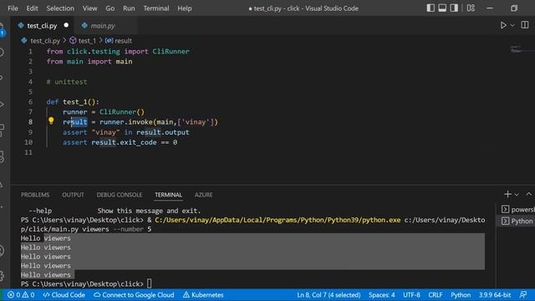
Task: Click test_cli.py in breadcrumb
Action: [x=45, y=41]
